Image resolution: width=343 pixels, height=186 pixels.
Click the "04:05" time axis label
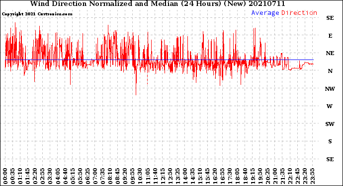[58, 176]
